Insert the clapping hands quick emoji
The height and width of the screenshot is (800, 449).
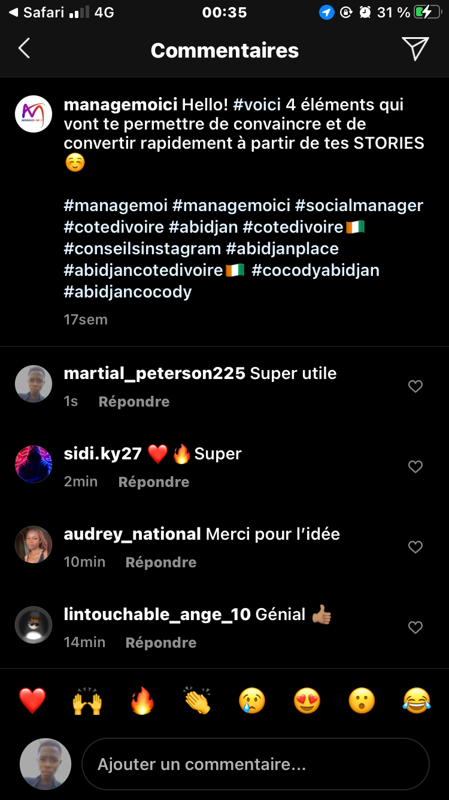coord(197,700)
